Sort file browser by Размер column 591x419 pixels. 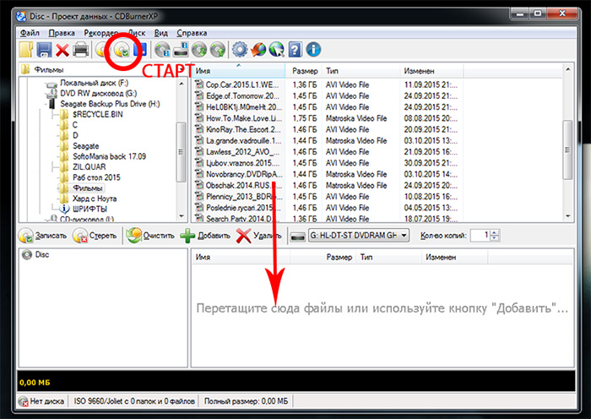point(305,71)
